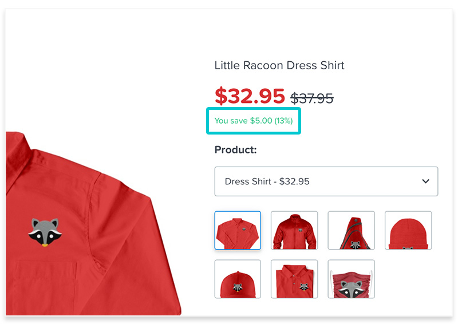458x324 pixels.
Task: Choose the red jacket product thumbnail
Action: point(294,230)
